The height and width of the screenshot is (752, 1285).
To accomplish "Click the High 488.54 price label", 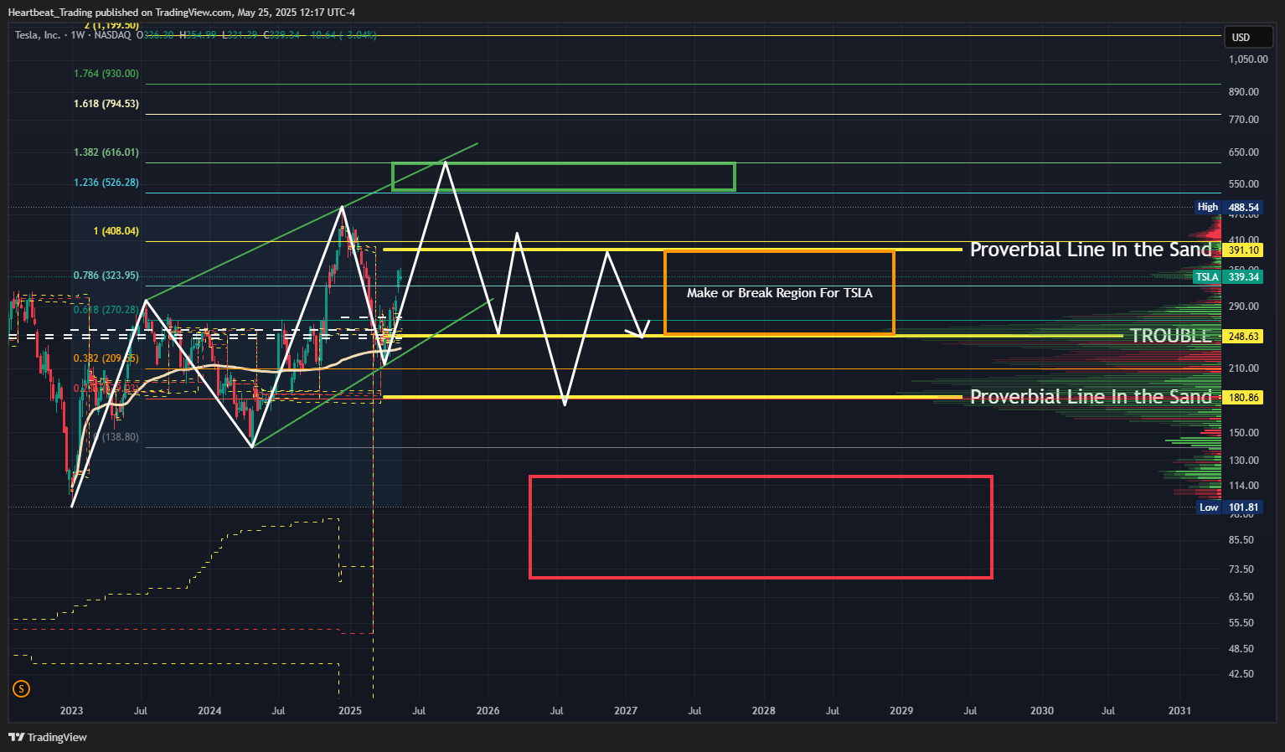I will 1229,207.
